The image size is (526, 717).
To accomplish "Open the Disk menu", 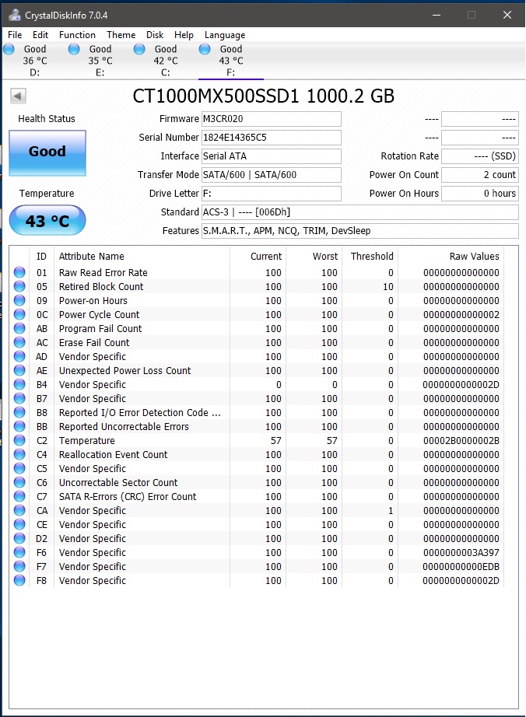I will [x=155, y=35].
